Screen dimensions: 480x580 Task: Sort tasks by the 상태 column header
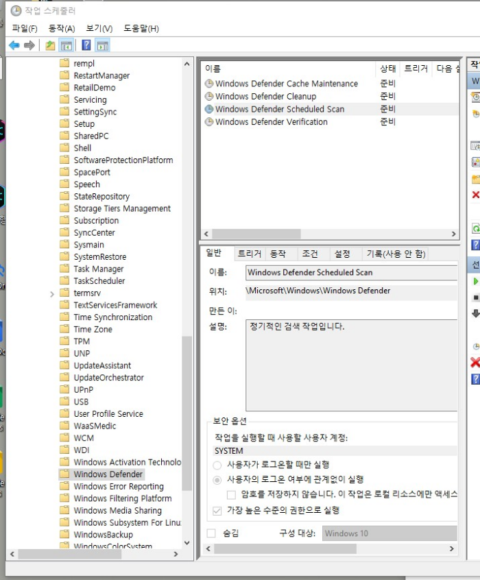388,69
